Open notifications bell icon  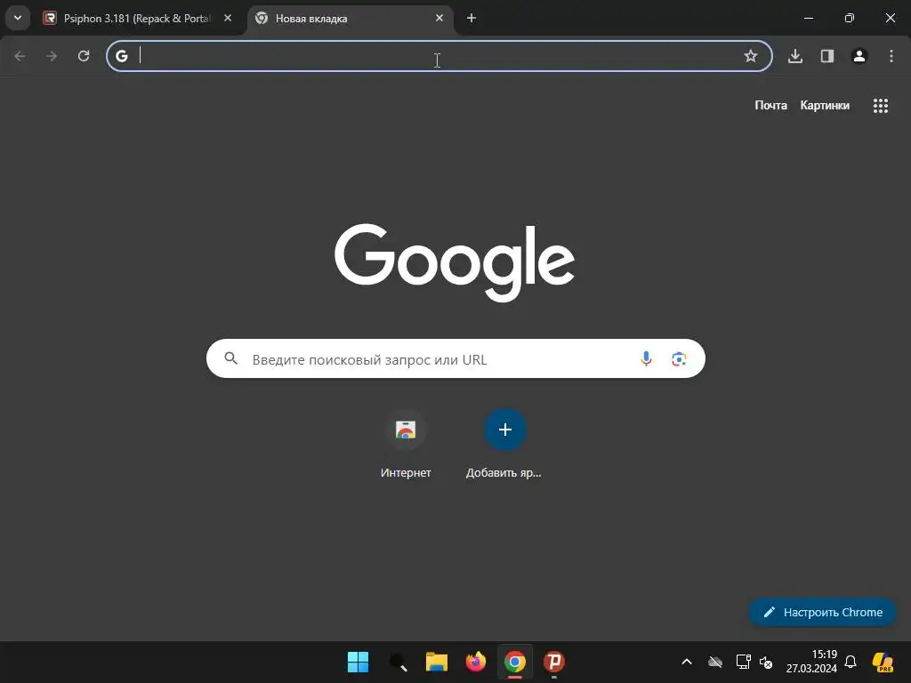point(851,662)
